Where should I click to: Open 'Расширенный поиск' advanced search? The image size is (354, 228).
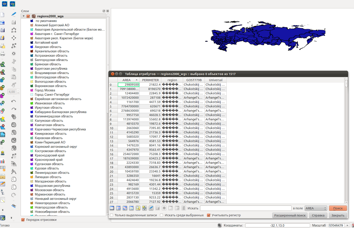[x=290, y=215]
